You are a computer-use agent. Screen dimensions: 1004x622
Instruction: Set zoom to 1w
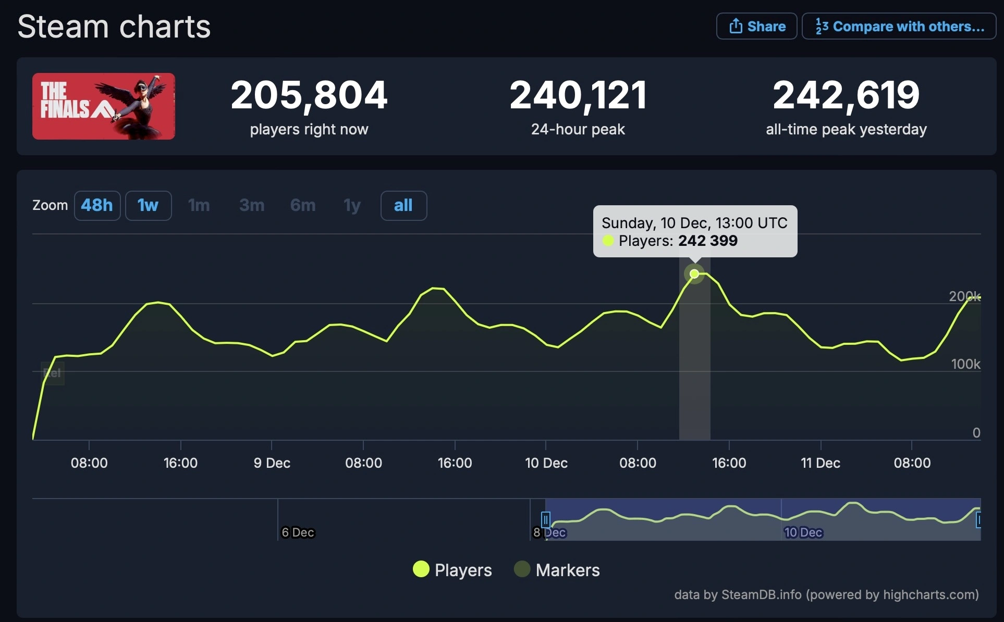[148, 205]
